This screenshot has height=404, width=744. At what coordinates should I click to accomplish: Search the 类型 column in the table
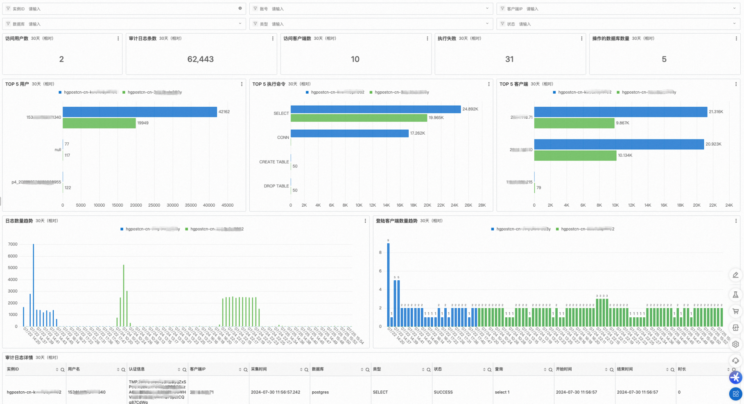point(428,370)
